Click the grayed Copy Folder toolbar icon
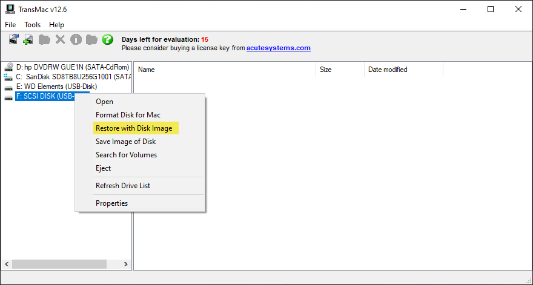This screenshot has width=533, height=285. [91, 39]
